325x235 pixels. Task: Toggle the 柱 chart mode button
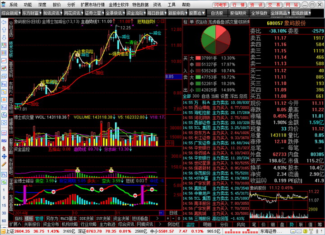[186, 22]
